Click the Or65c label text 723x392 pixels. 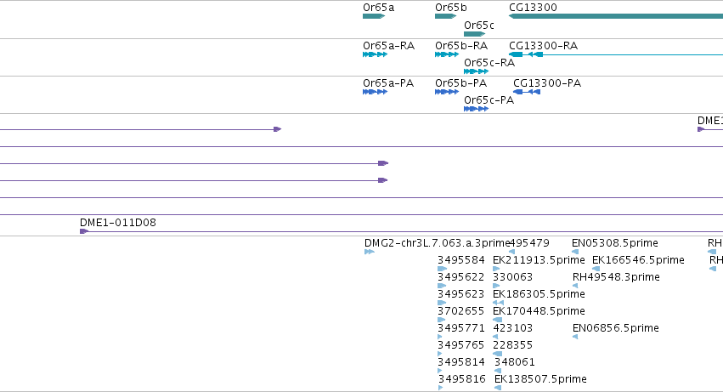478,26
